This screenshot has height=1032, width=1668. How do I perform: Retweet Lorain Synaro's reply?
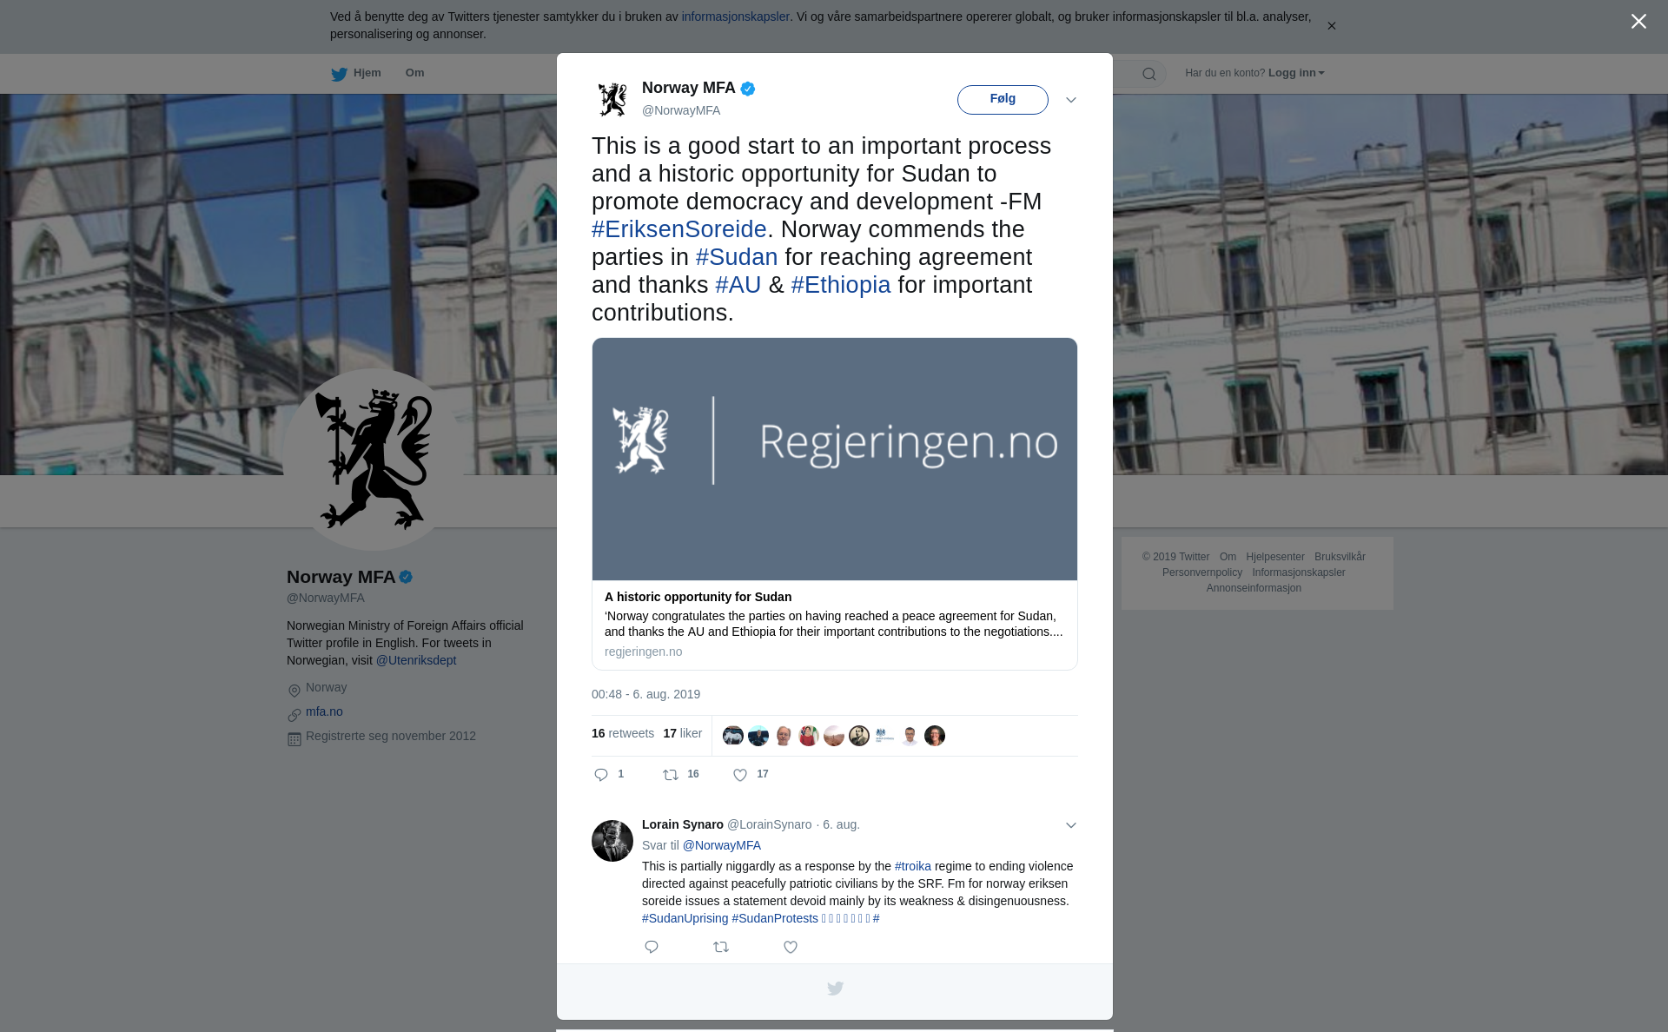coord(721,947)
